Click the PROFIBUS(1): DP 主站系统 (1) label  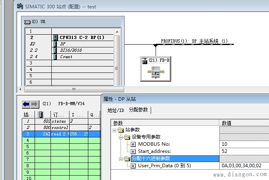pyautogui.click(x=194, y=41)
